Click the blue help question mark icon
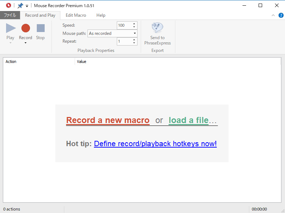285x213 pixels. (x=281, y=15)
